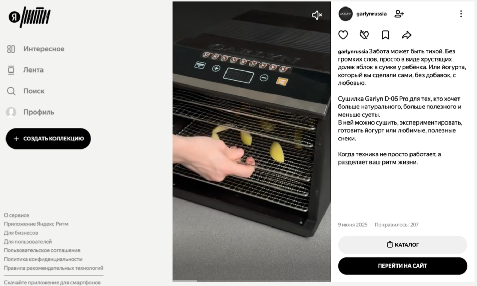Click the food dehydrator video

(x=252, y=142)
